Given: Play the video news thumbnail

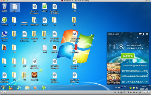Looking at the screenshot, I should coord(114,78).
